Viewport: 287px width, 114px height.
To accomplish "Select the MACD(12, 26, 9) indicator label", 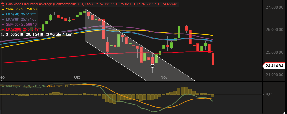I will 19,86.
